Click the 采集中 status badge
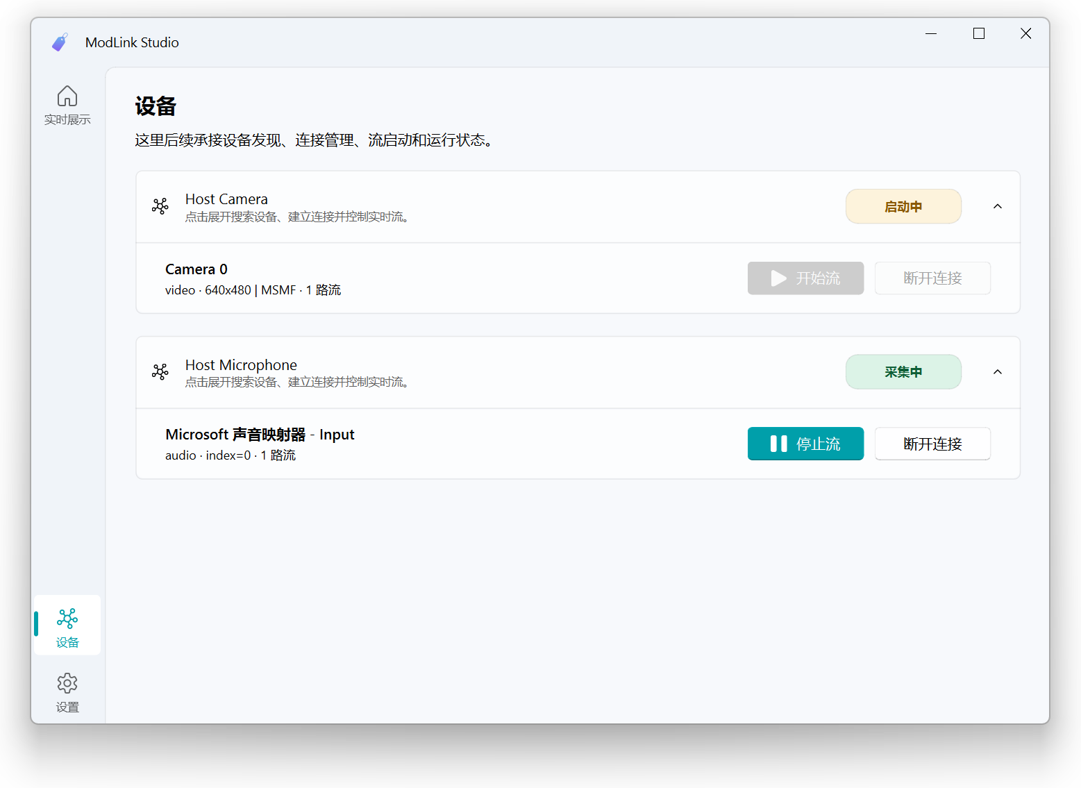This screenshot has width=1081, height=788. pyautogui.click(x=903, y=372)
